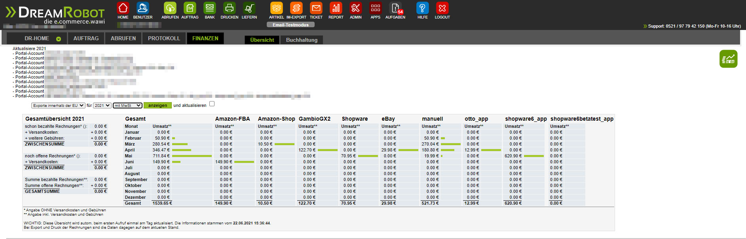Click the Shopware Mai value 70.95 €
This screenshot has height=239, width=746.
[x=349, y=156]
